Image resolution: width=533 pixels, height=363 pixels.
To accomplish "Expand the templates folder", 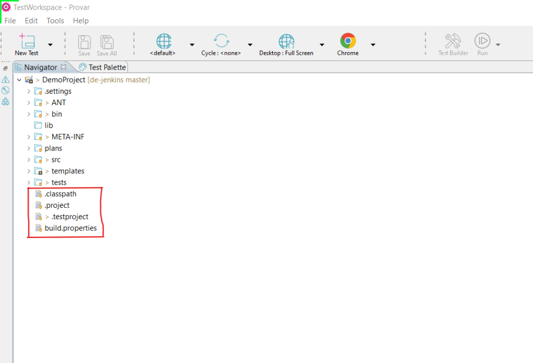I will [29, 171].
